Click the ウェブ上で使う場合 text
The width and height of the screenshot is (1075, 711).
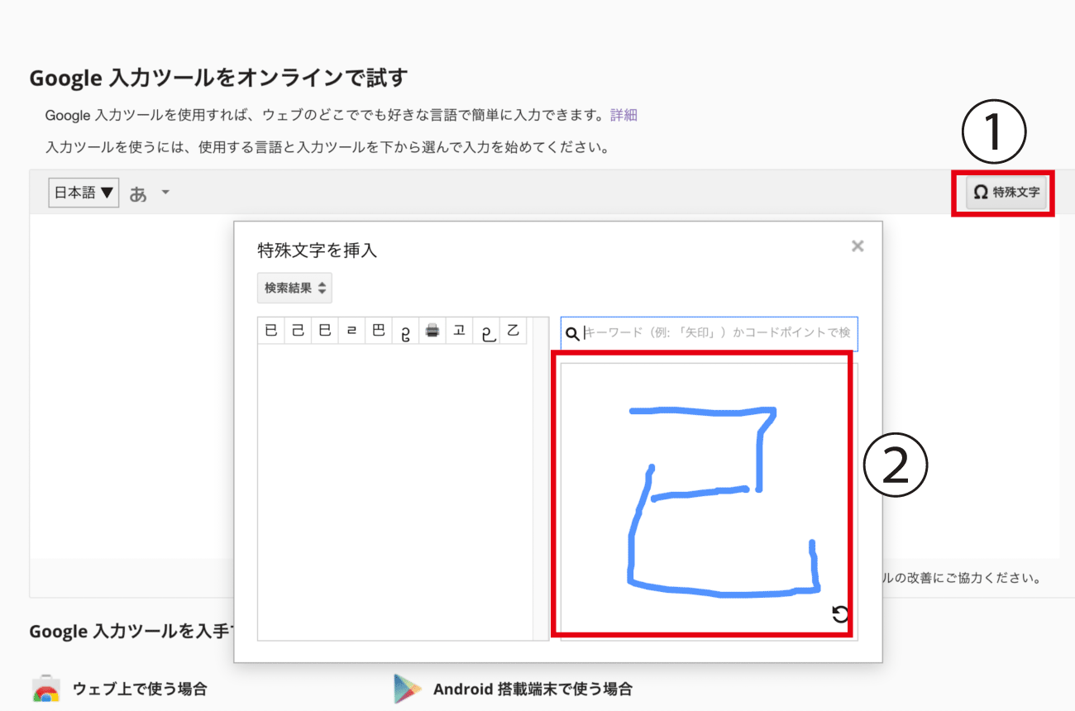coord(140,689)
